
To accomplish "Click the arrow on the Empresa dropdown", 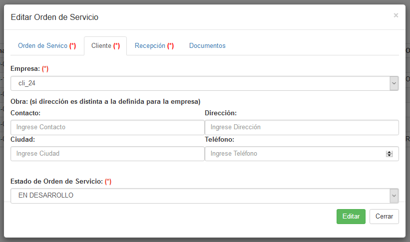I will pyautogui.click(x=394, y=83).
